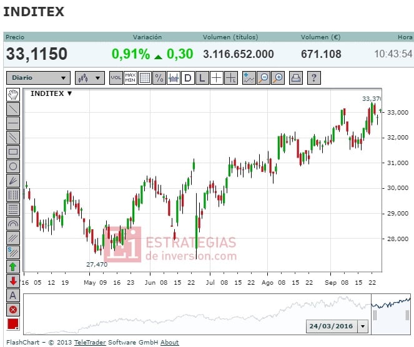Click the red delete drawings button

(13, 310)
